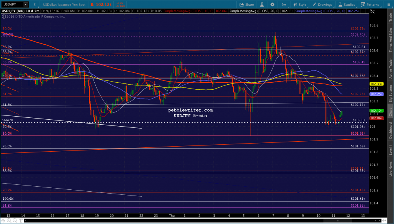Viewport: 394px width, 224px height.
Task: Click the yellow ellipsis for more studies
Action: click(x=363, y=11)
